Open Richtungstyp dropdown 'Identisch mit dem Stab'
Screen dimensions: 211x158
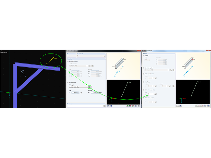click(x=78, y=87)
